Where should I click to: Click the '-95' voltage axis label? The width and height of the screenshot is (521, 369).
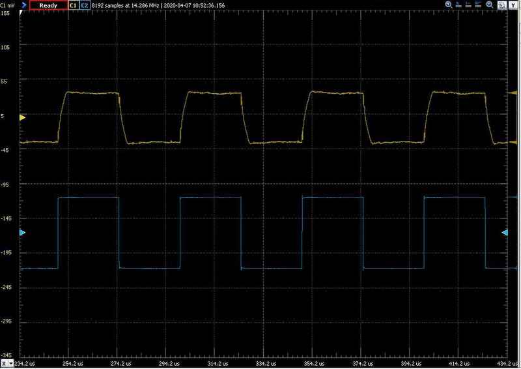[5, 184]
